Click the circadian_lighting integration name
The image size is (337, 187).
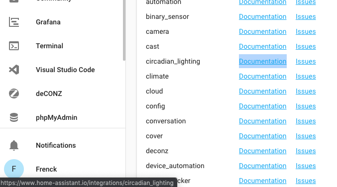click(173, 62)
